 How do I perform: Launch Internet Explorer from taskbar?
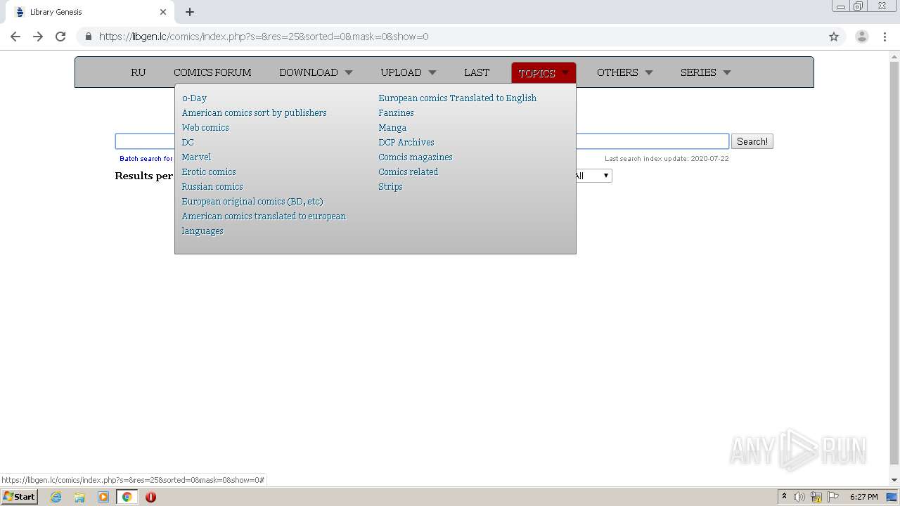point(56,497)
